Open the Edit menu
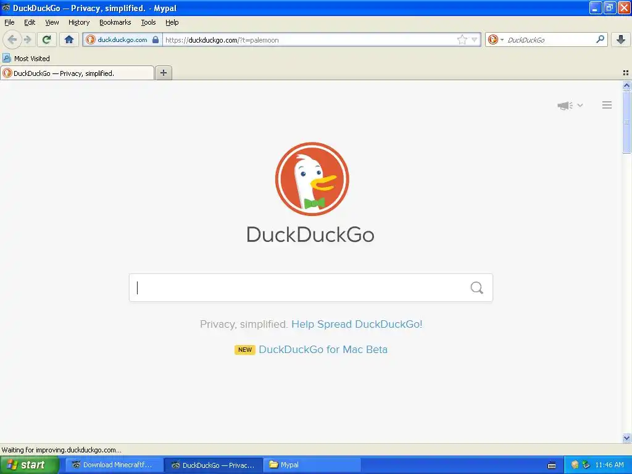 [x=30, y=22]
